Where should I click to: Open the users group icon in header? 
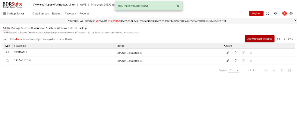click(x=267, y=14)
